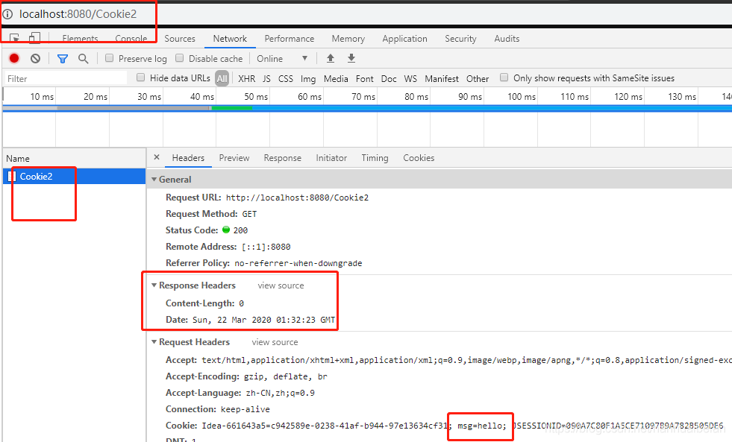
Task: Open the Elements panel tab
Action: click(x=80, y=39)
